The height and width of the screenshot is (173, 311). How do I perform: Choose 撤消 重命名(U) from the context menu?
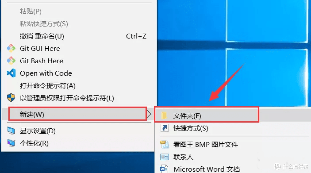[42, 36]
